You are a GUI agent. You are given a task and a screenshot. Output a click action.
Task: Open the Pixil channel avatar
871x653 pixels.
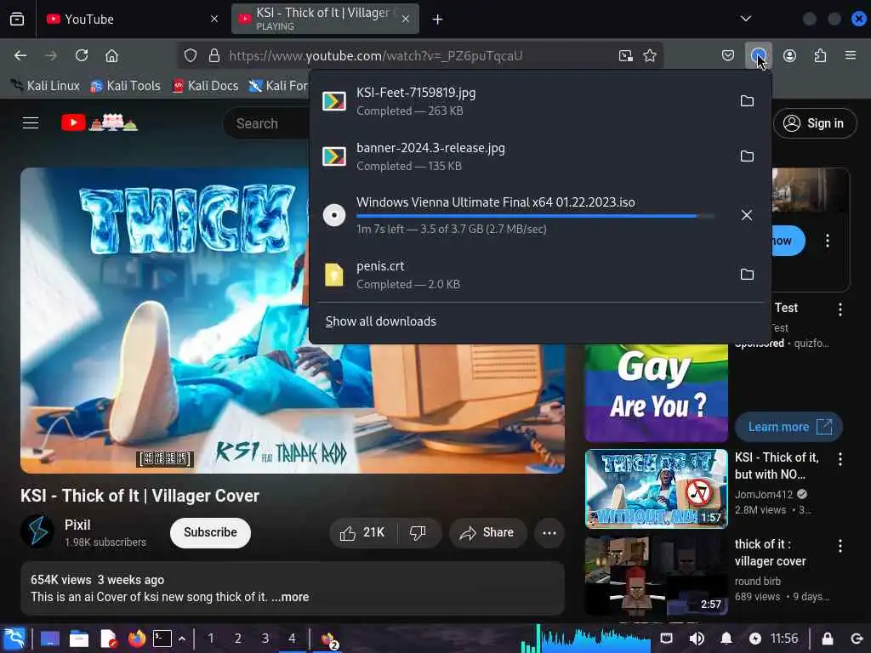37,532
